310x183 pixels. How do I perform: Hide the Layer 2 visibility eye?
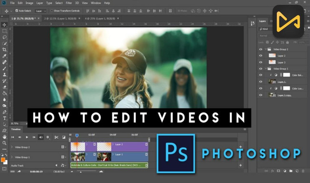(x=260, y=56)
